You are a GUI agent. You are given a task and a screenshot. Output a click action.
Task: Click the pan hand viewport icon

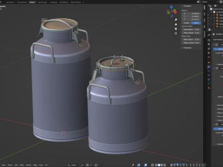click(x=176, y=24)
